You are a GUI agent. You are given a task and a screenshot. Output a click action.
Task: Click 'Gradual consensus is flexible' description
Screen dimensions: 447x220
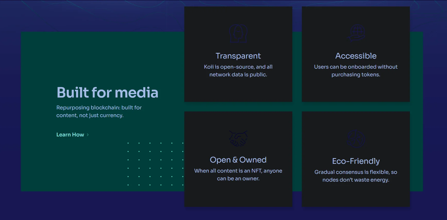coord(356,176)
